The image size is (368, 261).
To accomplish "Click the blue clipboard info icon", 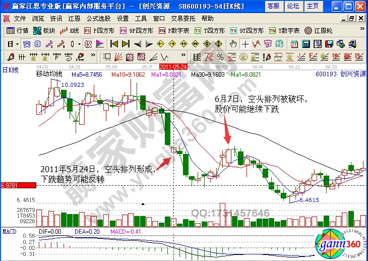I will (37, 44).
